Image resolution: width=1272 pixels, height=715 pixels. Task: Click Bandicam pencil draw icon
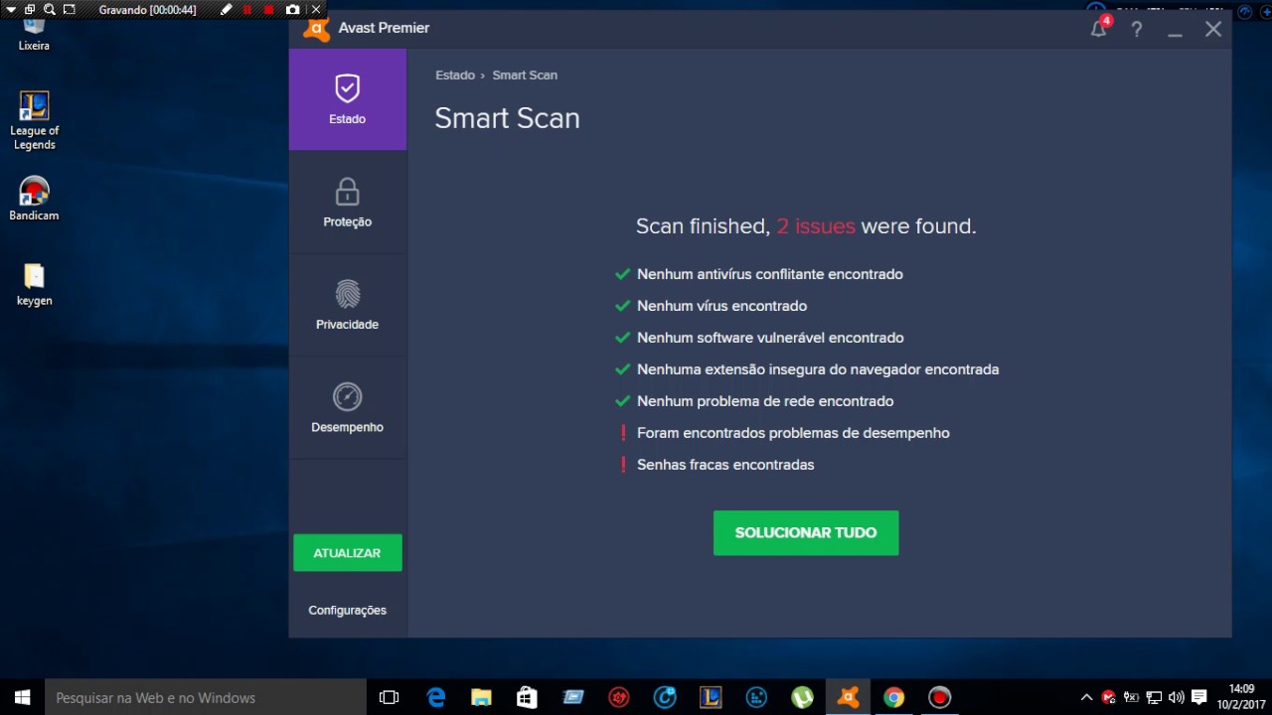[227, 9]
